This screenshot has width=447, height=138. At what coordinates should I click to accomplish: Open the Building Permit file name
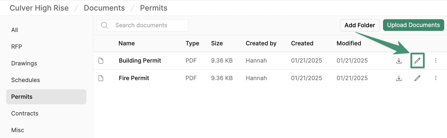click(x=140, y=61)
